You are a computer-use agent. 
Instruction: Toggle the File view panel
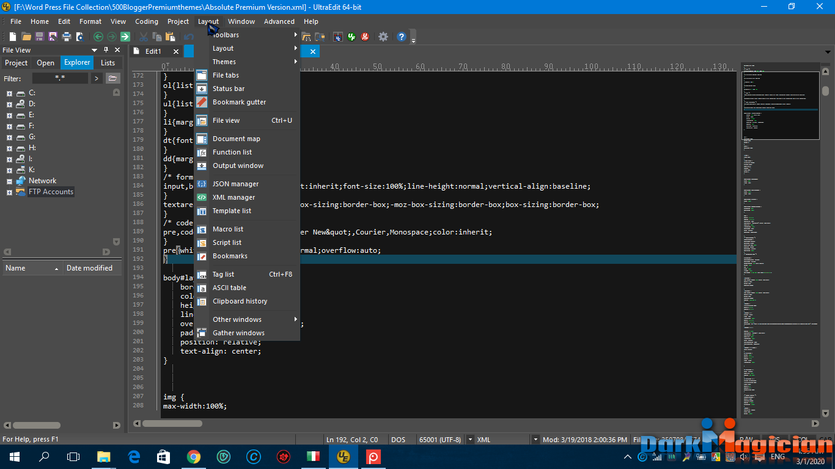click(x=247, y=120)
